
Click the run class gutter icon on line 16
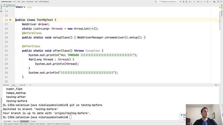click(10, 20)
